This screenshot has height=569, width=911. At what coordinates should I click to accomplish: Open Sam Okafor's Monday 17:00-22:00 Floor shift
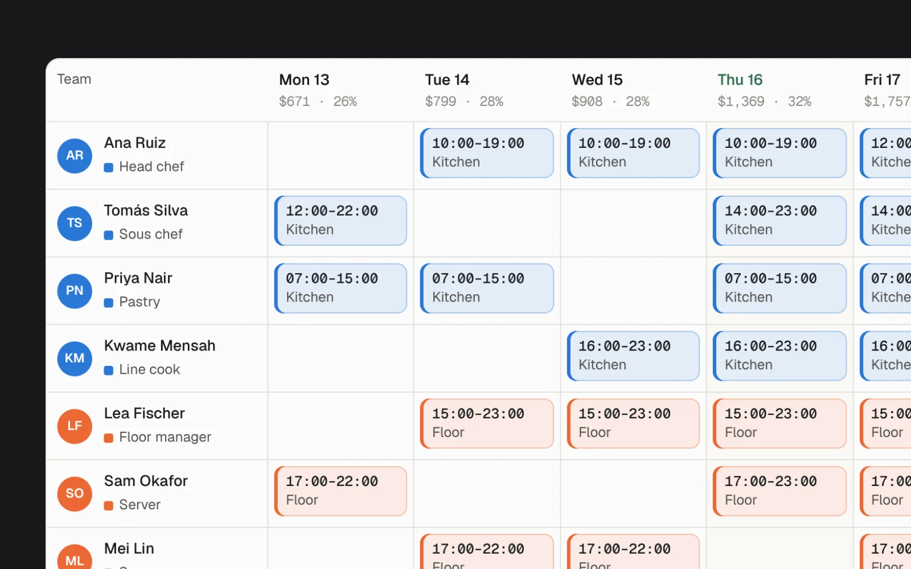point(340,492)
